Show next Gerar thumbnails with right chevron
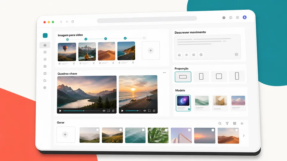 244,136
